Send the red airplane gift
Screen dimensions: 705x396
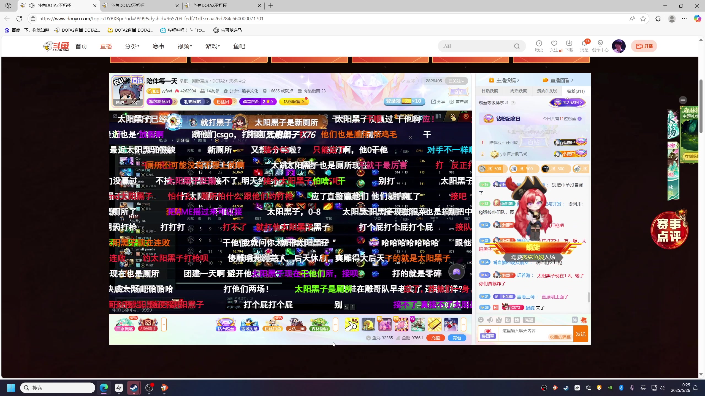click(451, 325)
